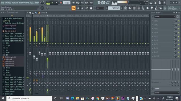Image resolution: width=181 pixels, height=101 pixels.
Task: Mute the Master track green LED
Action: [30, 44]
